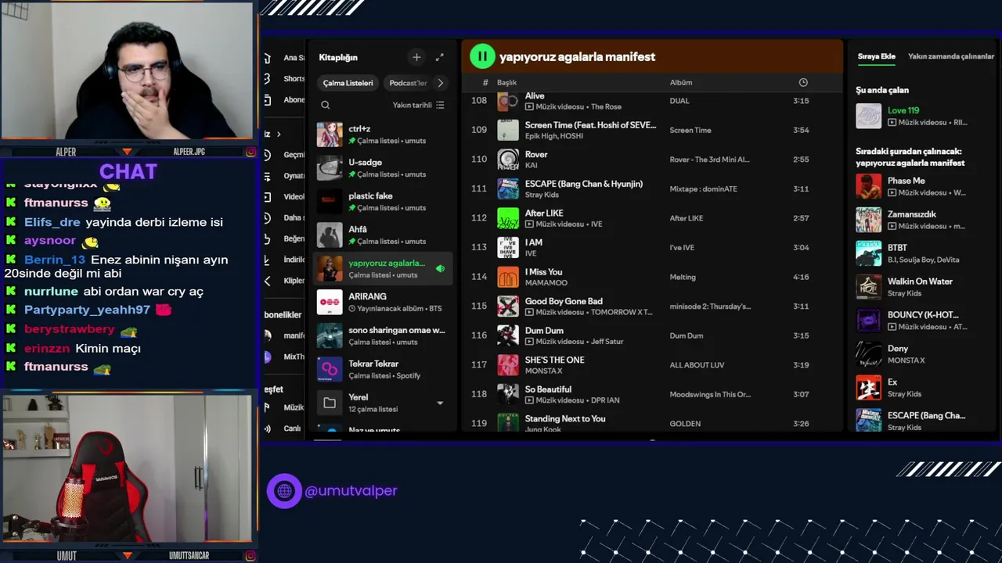Open the Yakın tarihli sort dropdown
The image size is (1002, 563).
[x=418, y=105]
